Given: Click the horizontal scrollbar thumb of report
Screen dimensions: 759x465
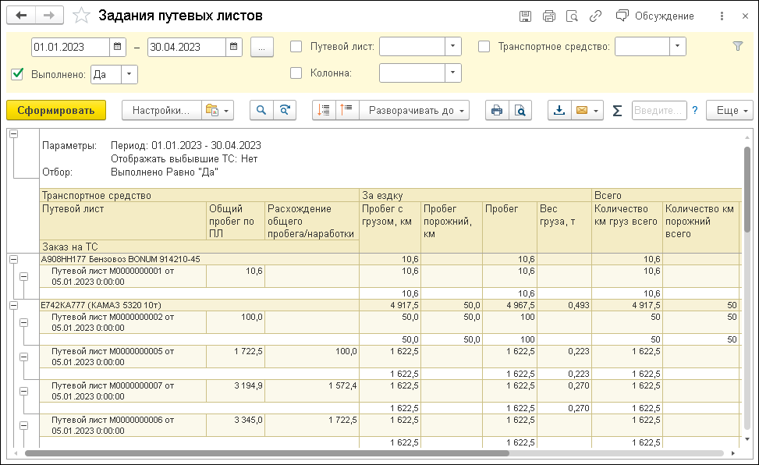Looking at the screenshot, I should point(267,453).
